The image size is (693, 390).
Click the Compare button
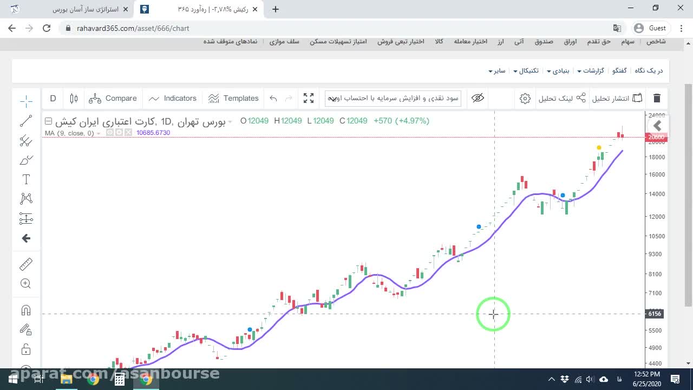coord(113,98)
